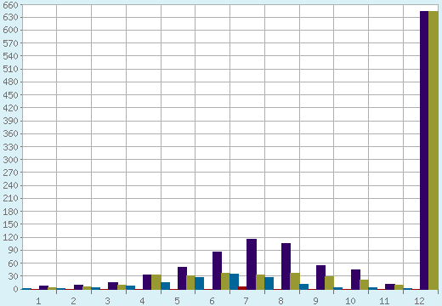Select the purple bar in month 9

[x=320, y=277]
